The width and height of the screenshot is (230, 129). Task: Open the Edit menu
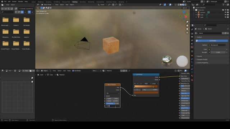(9, 1)
